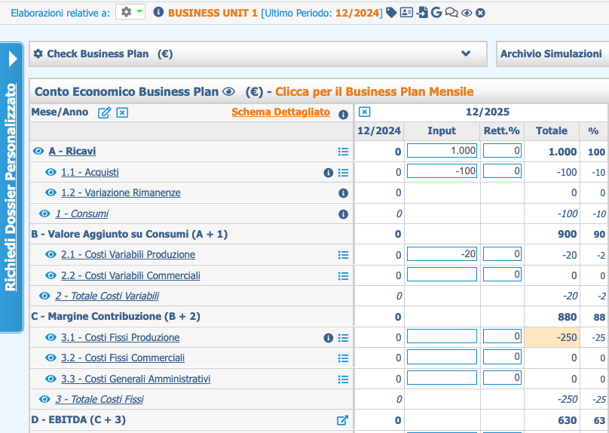Toggle eye icon for 3 - Totale Costi Fissi
This screenshot has height=433, width=609.
44,399
